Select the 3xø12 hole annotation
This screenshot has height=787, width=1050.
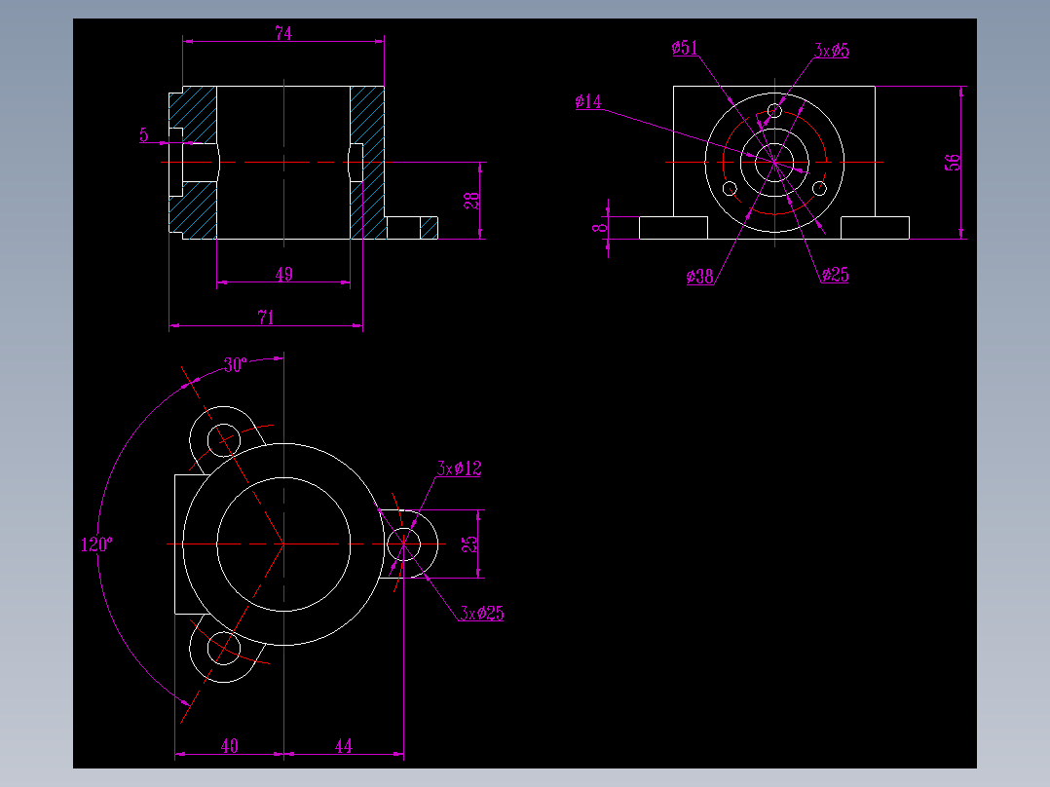460,468
